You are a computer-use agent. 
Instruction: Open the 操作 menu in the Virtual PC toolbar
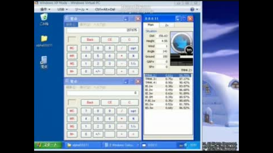coord(45,9)
